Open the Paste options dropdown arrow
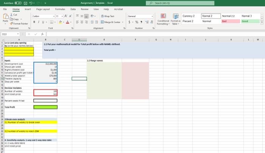265x153 pixels. (5, 24)
